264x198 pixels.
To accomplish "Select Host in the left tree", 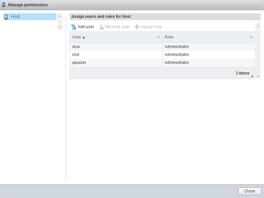I will point(30,17).
